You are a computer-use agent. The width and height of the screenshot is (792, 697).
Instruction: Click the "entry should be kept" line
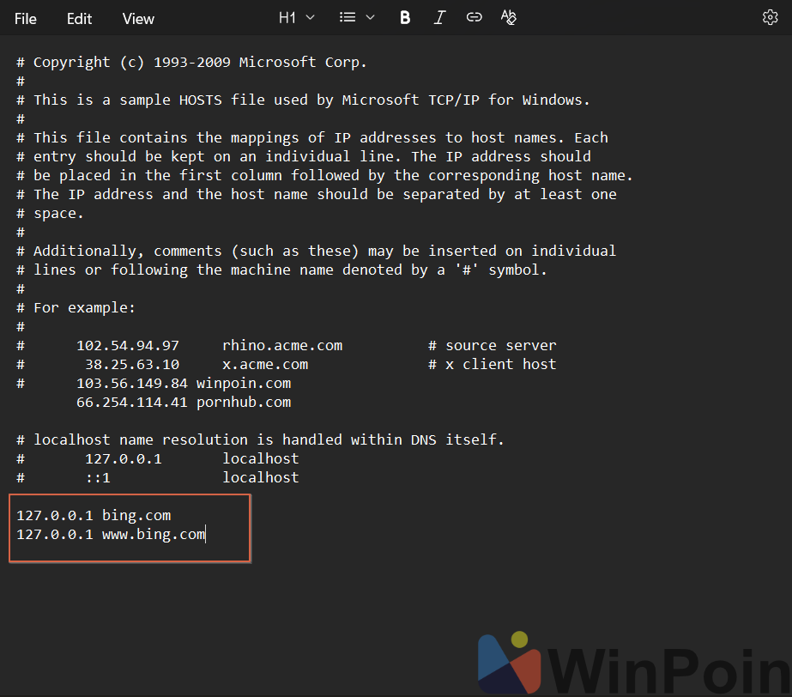pos(304,157)
